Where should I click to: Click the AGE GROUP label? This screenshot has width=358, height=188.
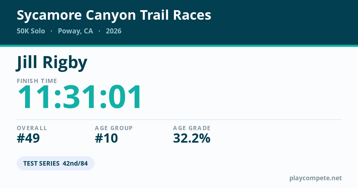click(x=114, y=128)
